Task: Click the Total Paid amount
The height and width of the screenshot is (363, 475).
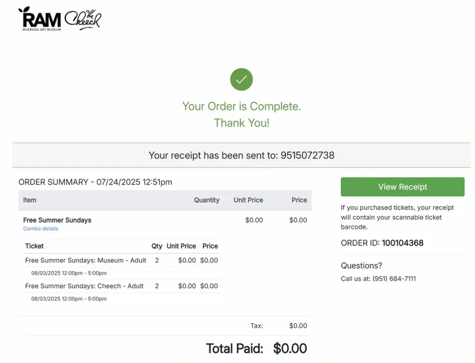Action: [290, 348]
